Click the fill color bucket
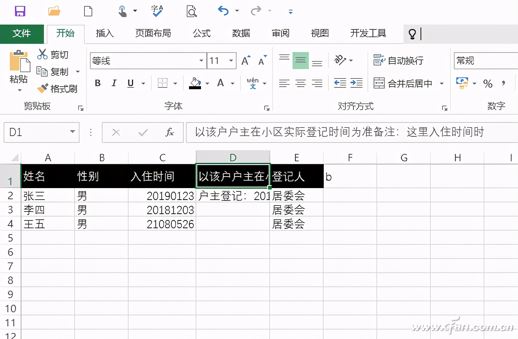The image size is (518, 339). click(x=195, y=83)
